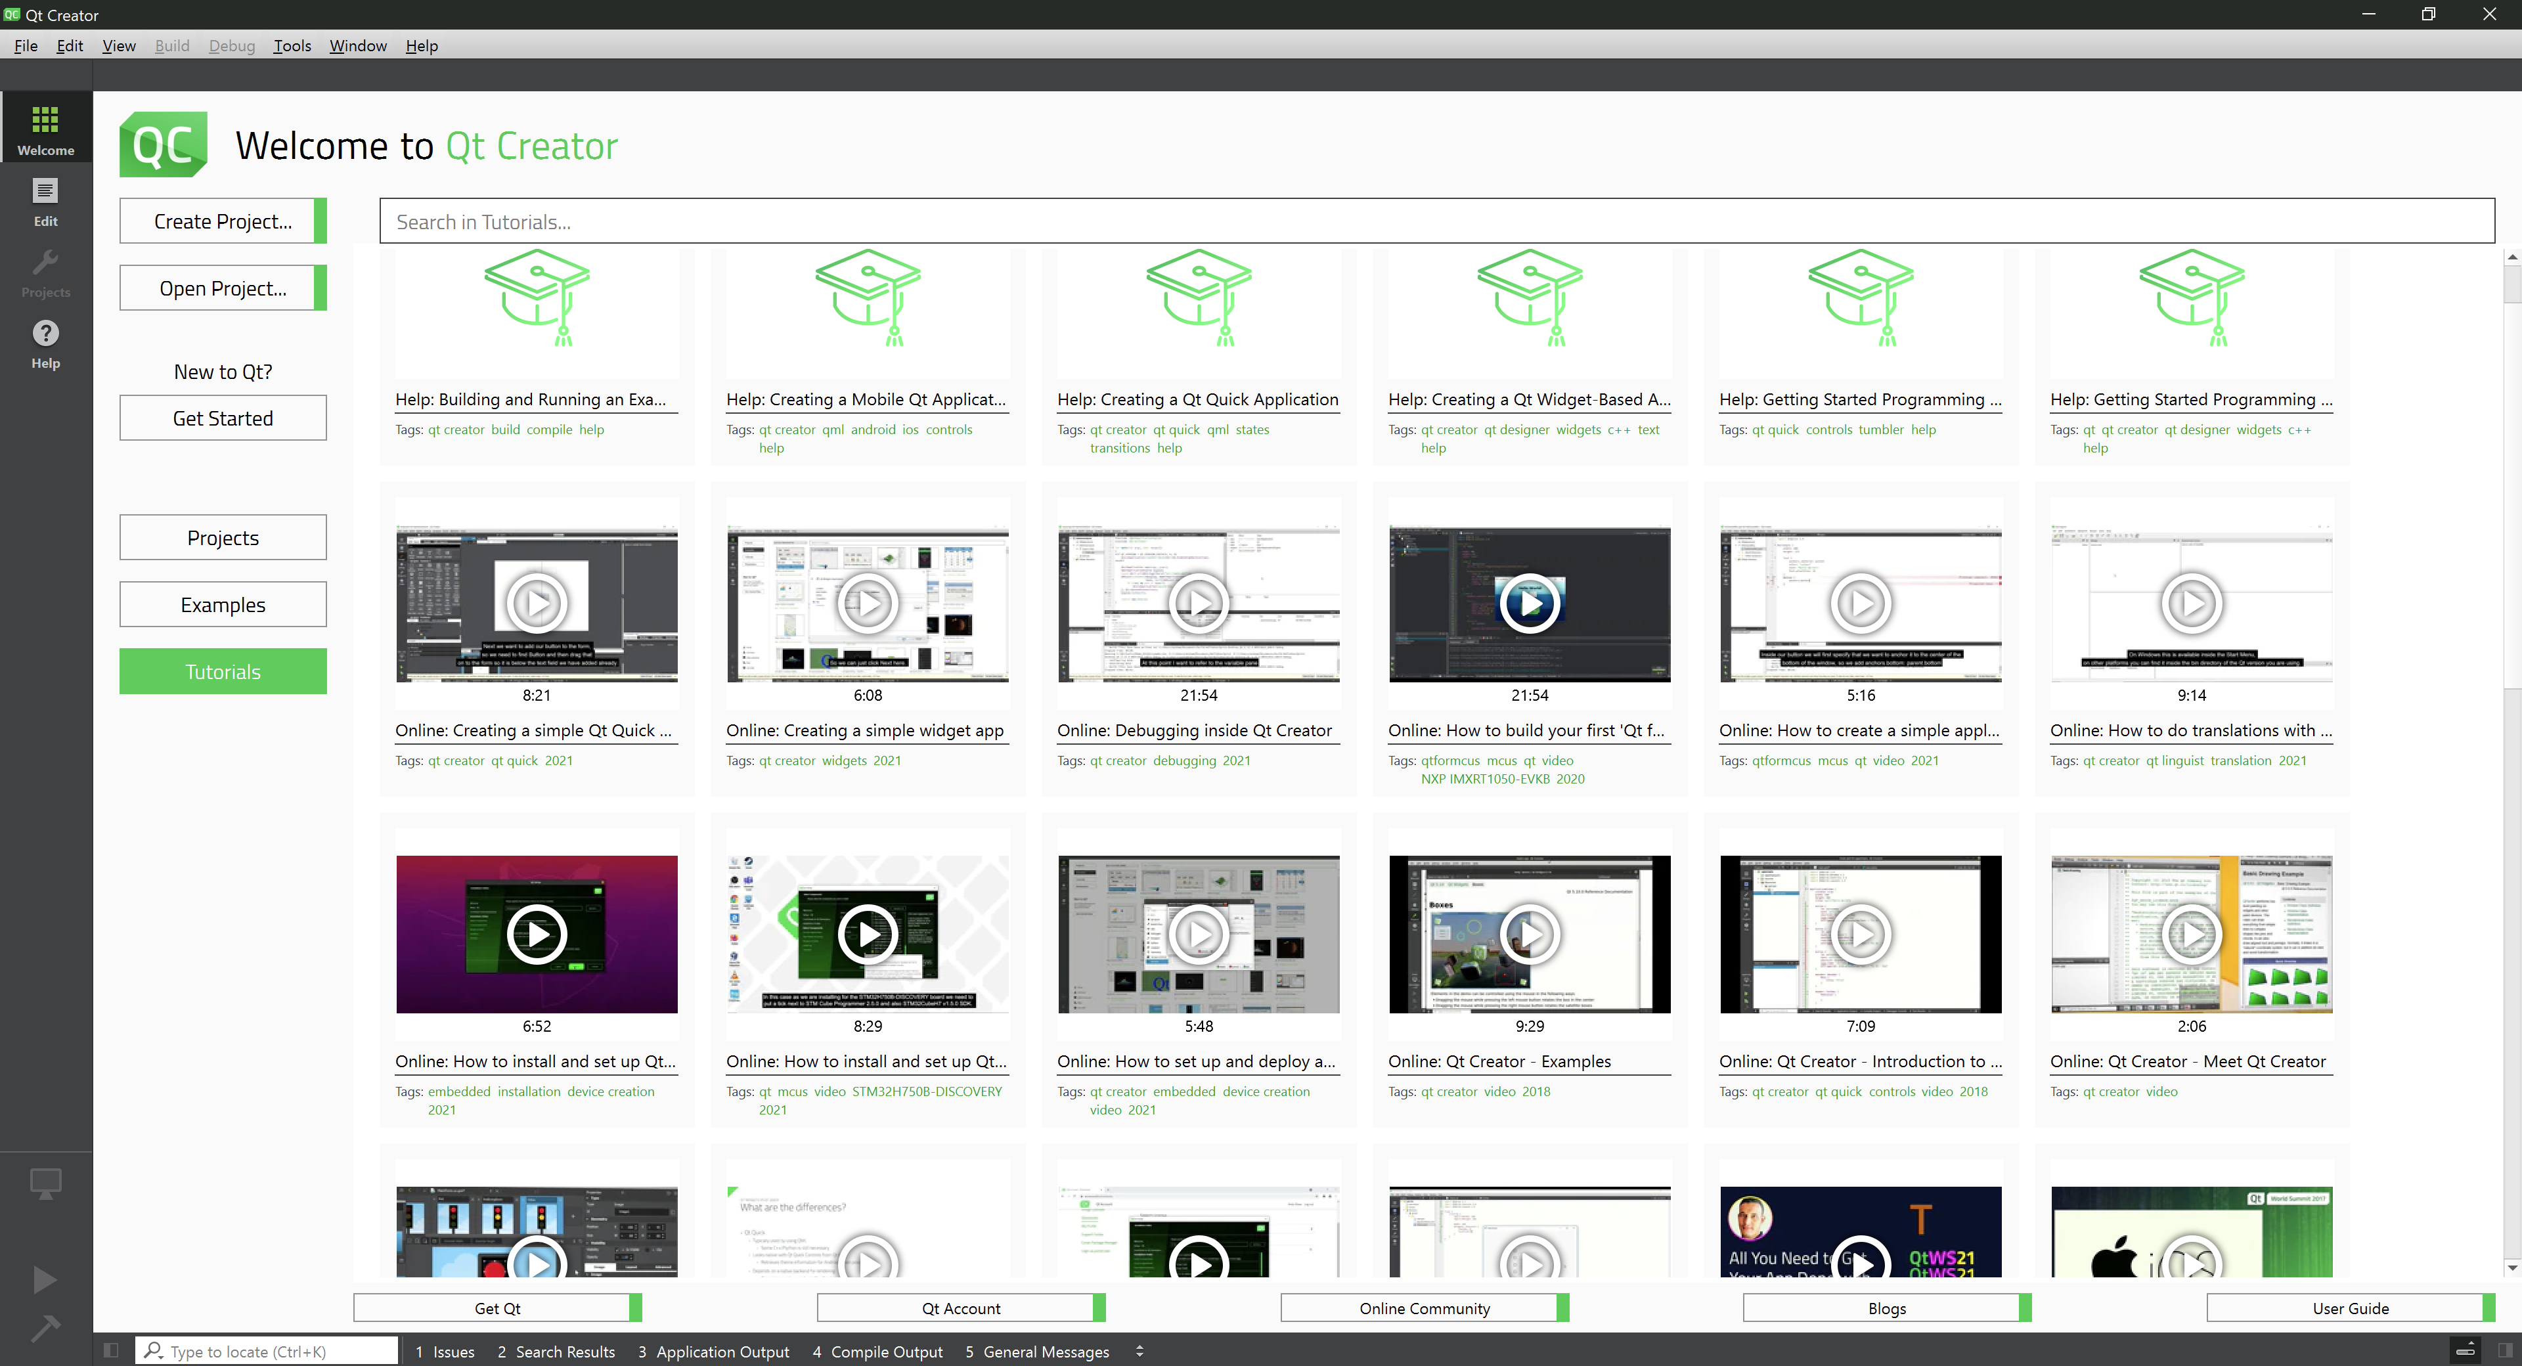
Task: Click the Build hammer icon
Action: coord(45,1328)
